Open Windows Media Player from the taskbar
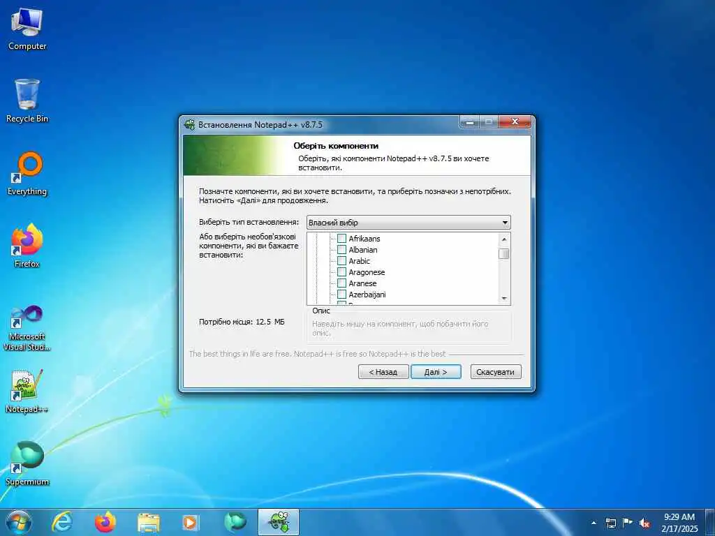 tap(190, 522)
